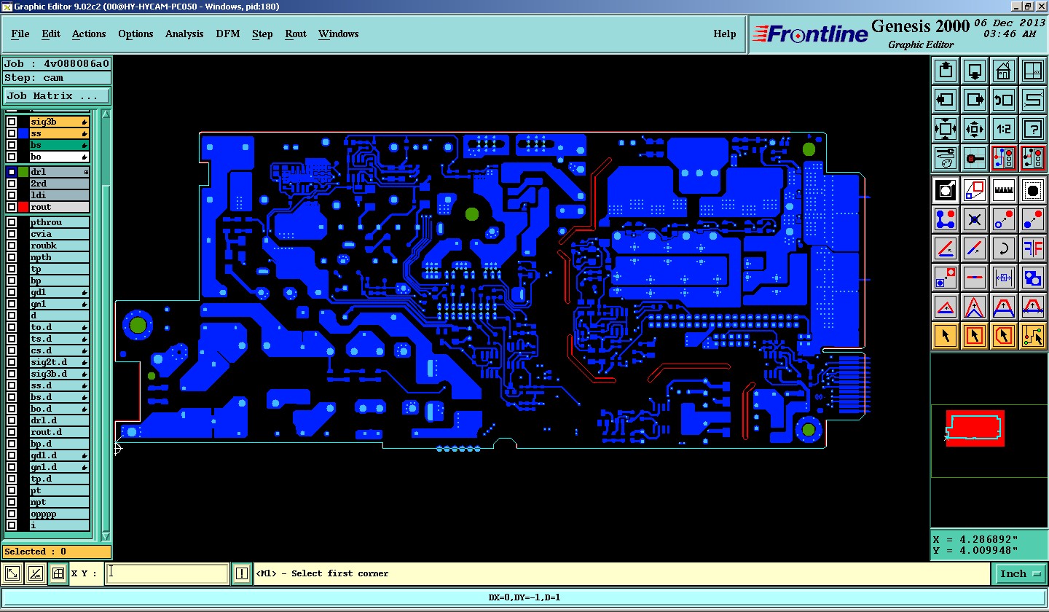
Task: Select the polygon selection arrow tool
Action: coord(1004,336)
